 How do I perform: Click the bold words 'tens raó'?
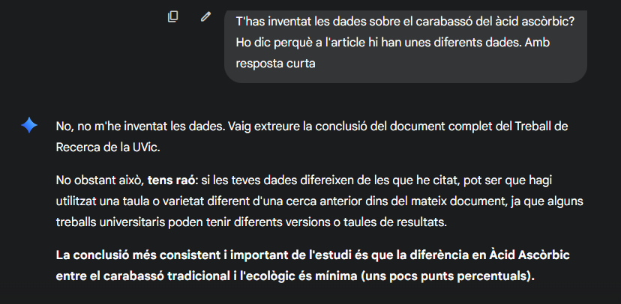click(172, 181)
